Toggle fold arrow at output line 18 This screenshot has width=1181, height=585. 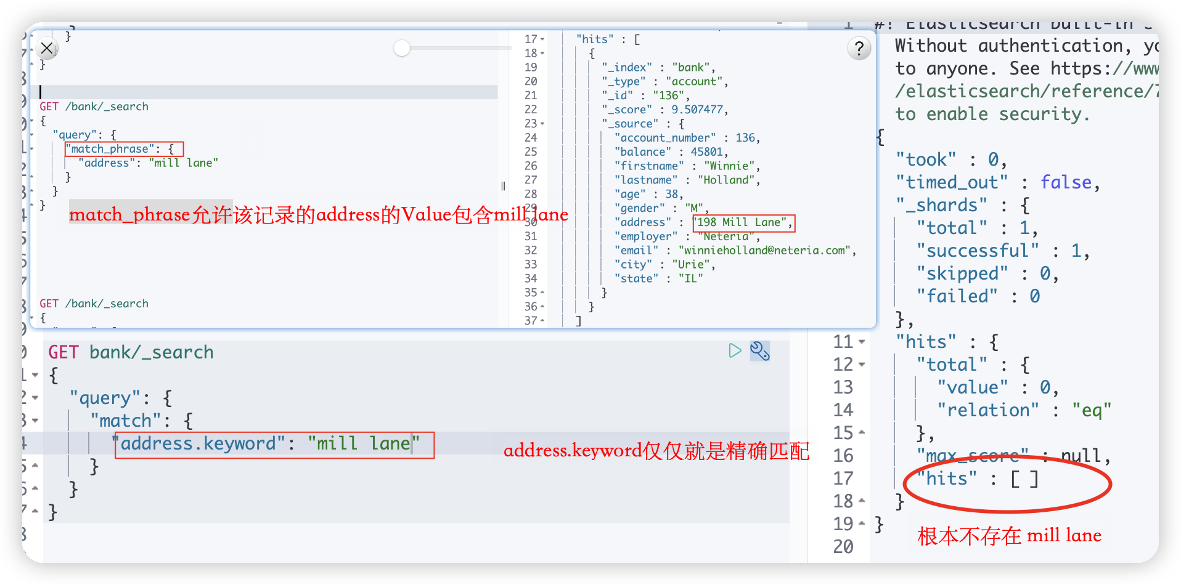tap(862, 501)
